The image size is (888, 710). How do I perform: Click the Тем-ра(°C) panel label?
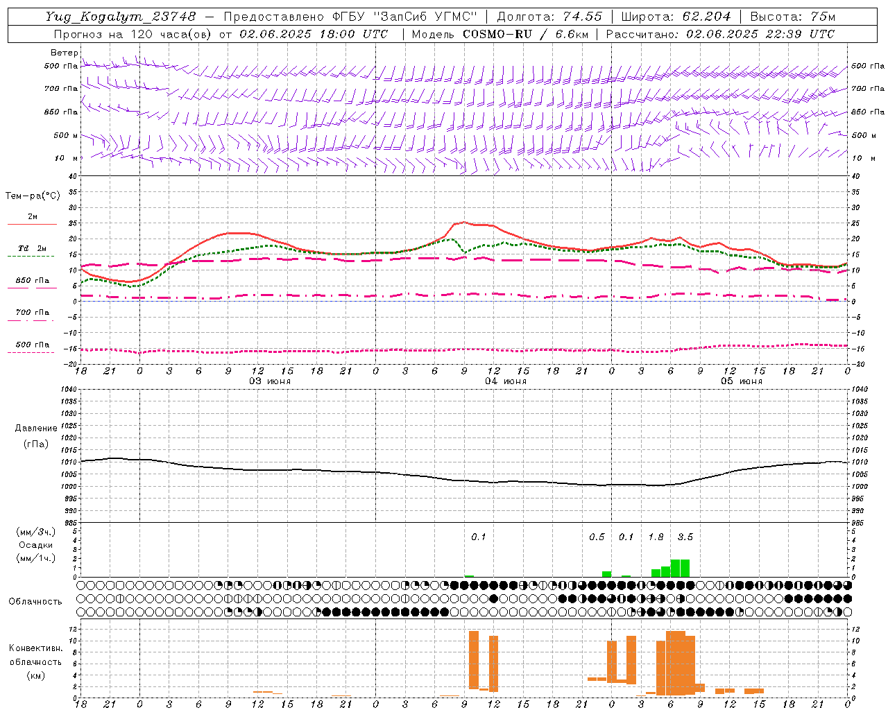click(x=33, y=196)
